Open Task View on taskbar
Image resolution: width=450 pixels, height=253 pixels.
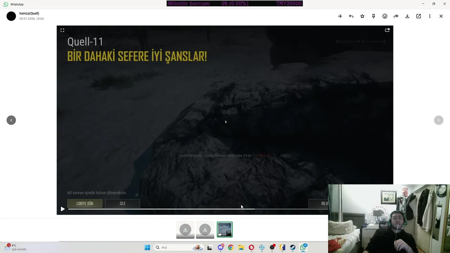tap(210, 247)
